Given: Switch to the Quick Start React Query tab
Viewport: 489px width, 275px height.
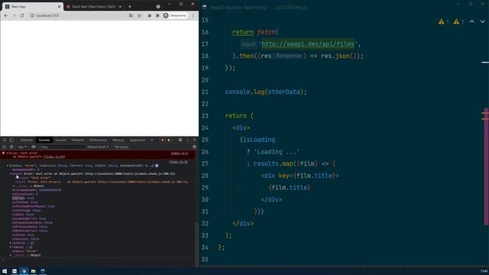Looking at the screenshot, I should tap(93, 7).
